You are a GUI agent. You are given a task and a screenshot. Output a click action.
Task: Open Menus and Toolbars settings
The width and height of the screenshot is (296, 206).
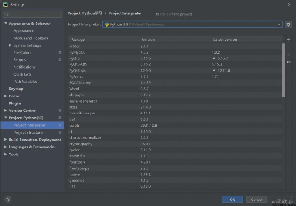pos(31,38)
